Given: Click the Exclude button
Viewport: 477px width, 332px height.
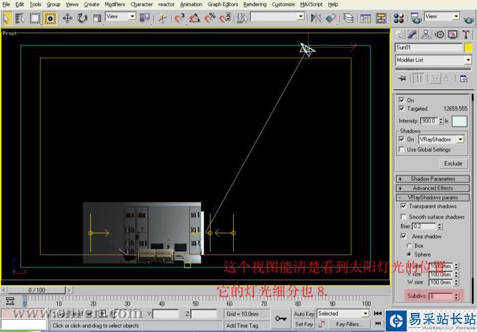Looking at the screenshot, I should coord(453,163).
